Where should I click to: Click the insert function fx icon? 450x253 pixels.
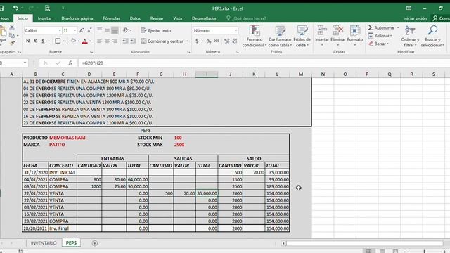coord(70,63)
